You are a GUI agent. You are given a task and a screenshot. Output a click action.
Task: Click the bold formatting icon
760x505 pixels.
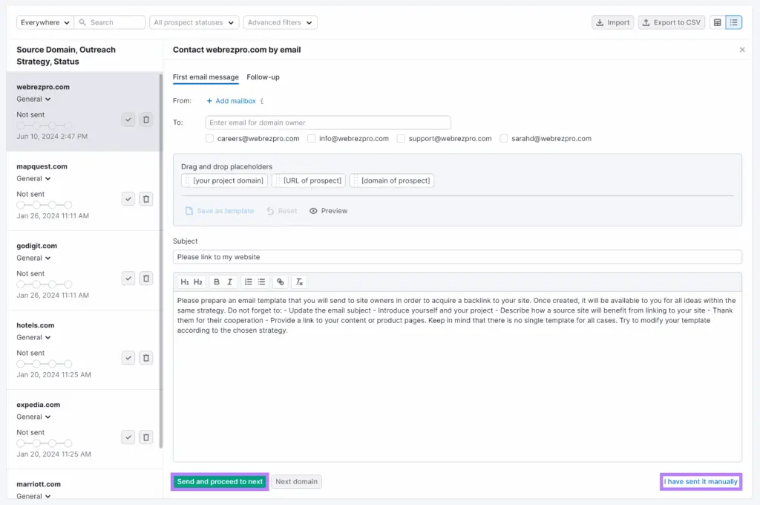point(217,282)
